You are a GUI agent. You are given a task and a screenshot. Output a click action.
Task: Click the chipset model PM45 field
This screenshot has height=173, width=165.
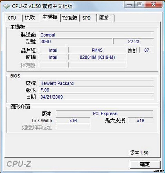[97, 50]
